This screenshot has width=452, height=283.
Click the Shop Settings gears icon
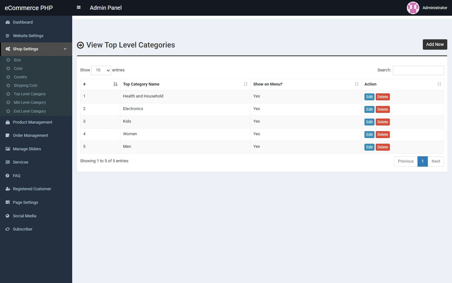8,49
